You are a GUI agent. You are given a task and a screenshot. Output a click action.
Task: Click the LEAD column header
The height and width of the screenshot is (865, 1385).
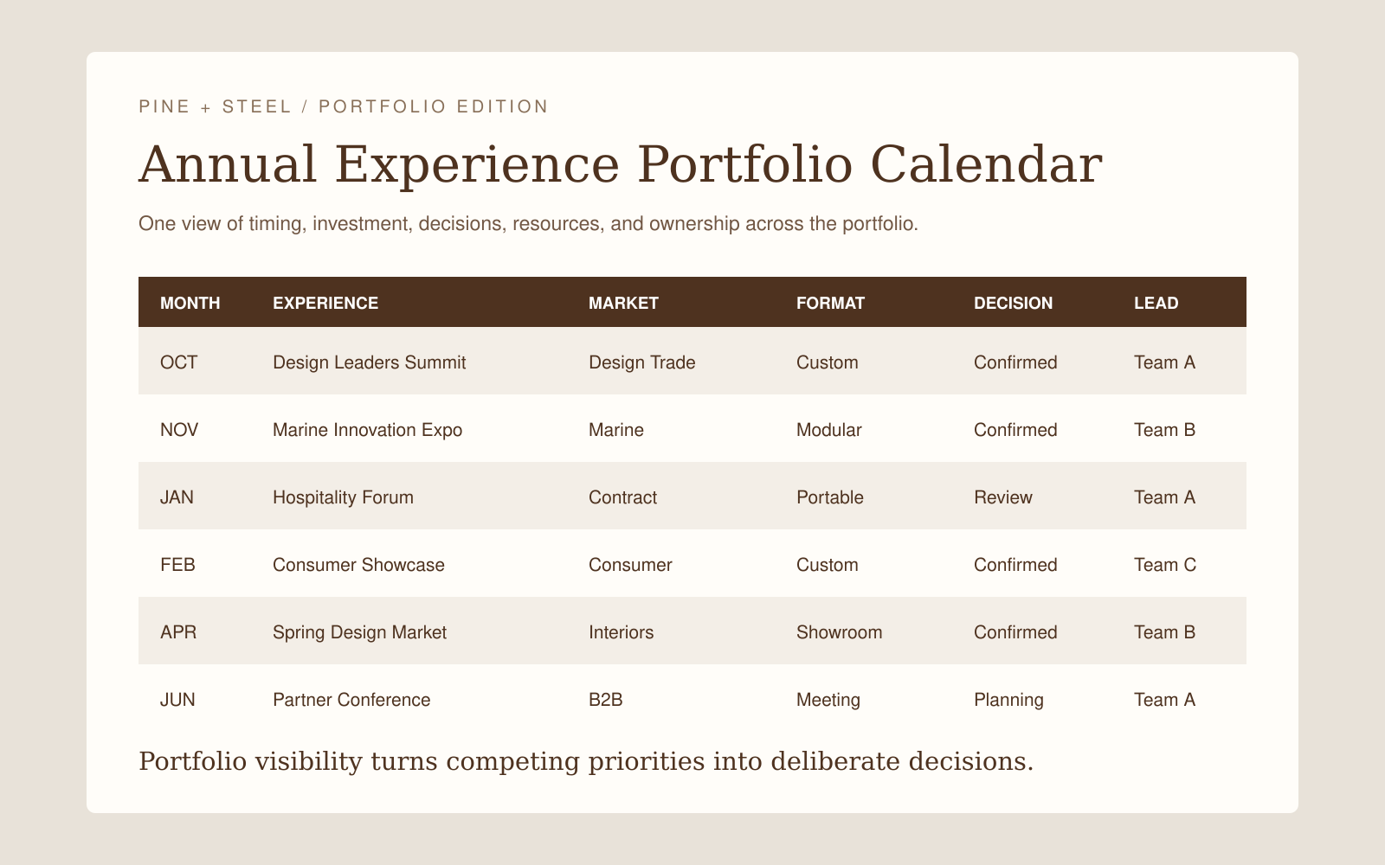(1156, 303)
